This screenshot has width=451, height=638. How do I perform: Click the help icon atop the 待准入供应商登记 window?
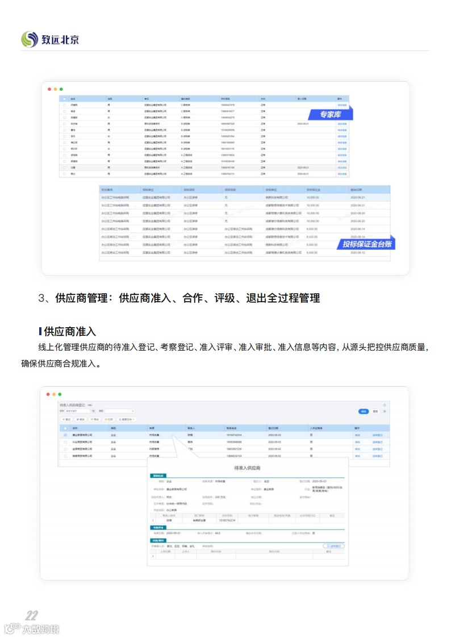(x=385, y=405)
